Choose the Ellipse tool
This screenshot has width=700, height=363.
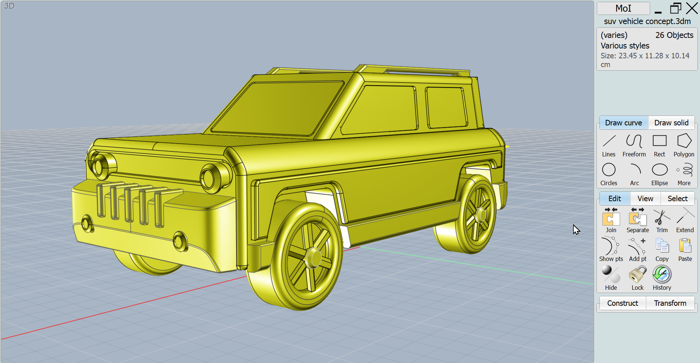660,174
